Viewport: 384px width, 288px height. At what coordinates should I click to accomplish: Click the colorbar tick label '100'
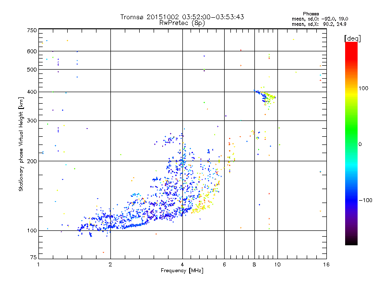click(x=363, y=88)
